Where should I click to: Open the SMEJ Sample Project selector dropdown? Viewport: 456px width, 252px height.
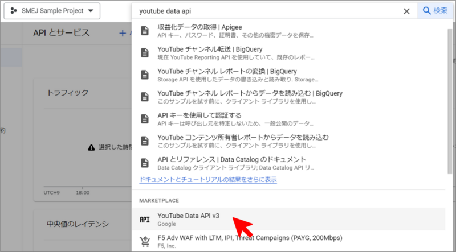[x=52, y=11]
